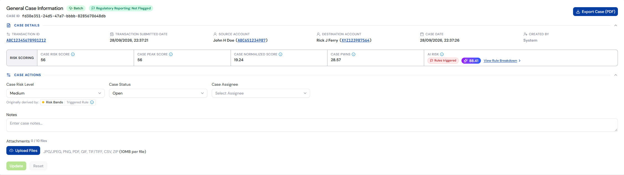This screenshot has width=624, height=175.
Task: Click info icon beside Case Peak Score
Action: click(x=171, y=54)
